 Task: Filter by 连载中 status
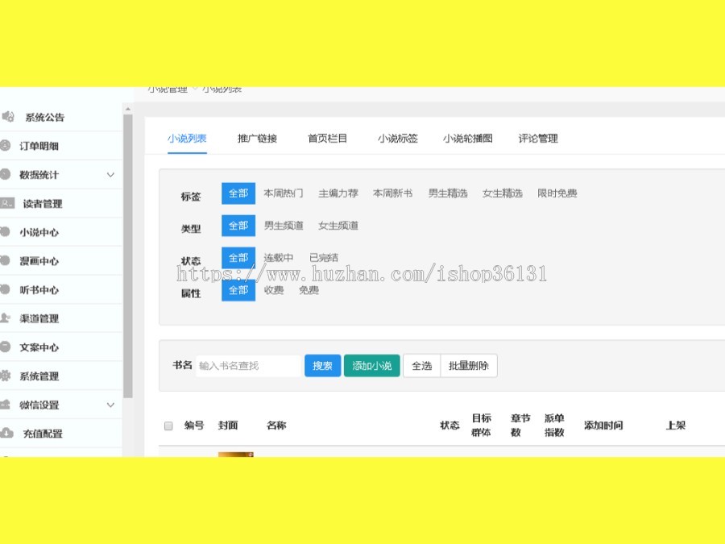[278, 257]
